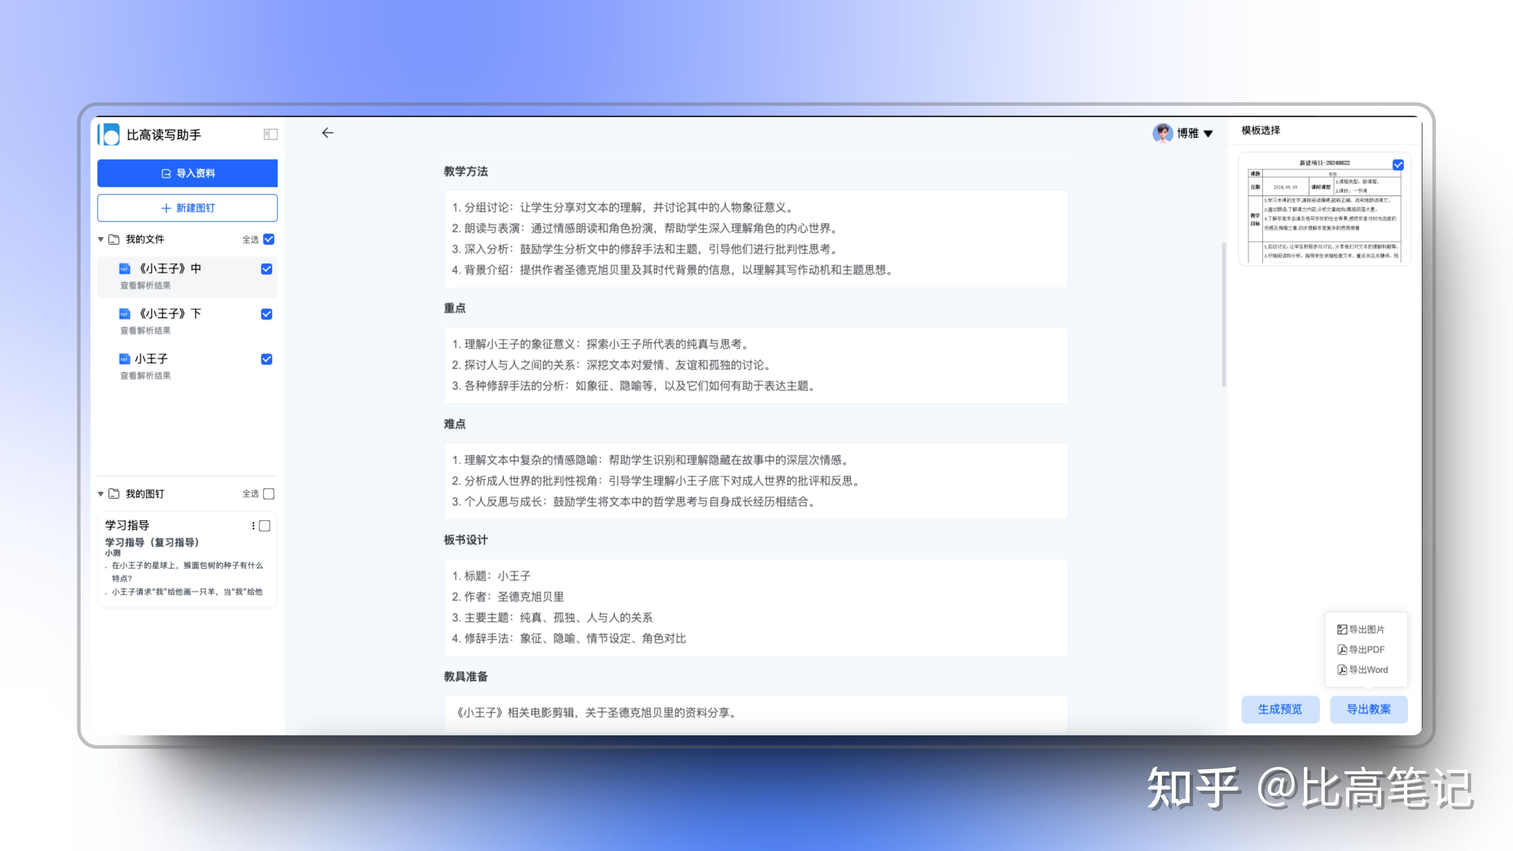Click the 生成预览 preview button
Screen dimensions: 1513x851
coord(1281,709)
